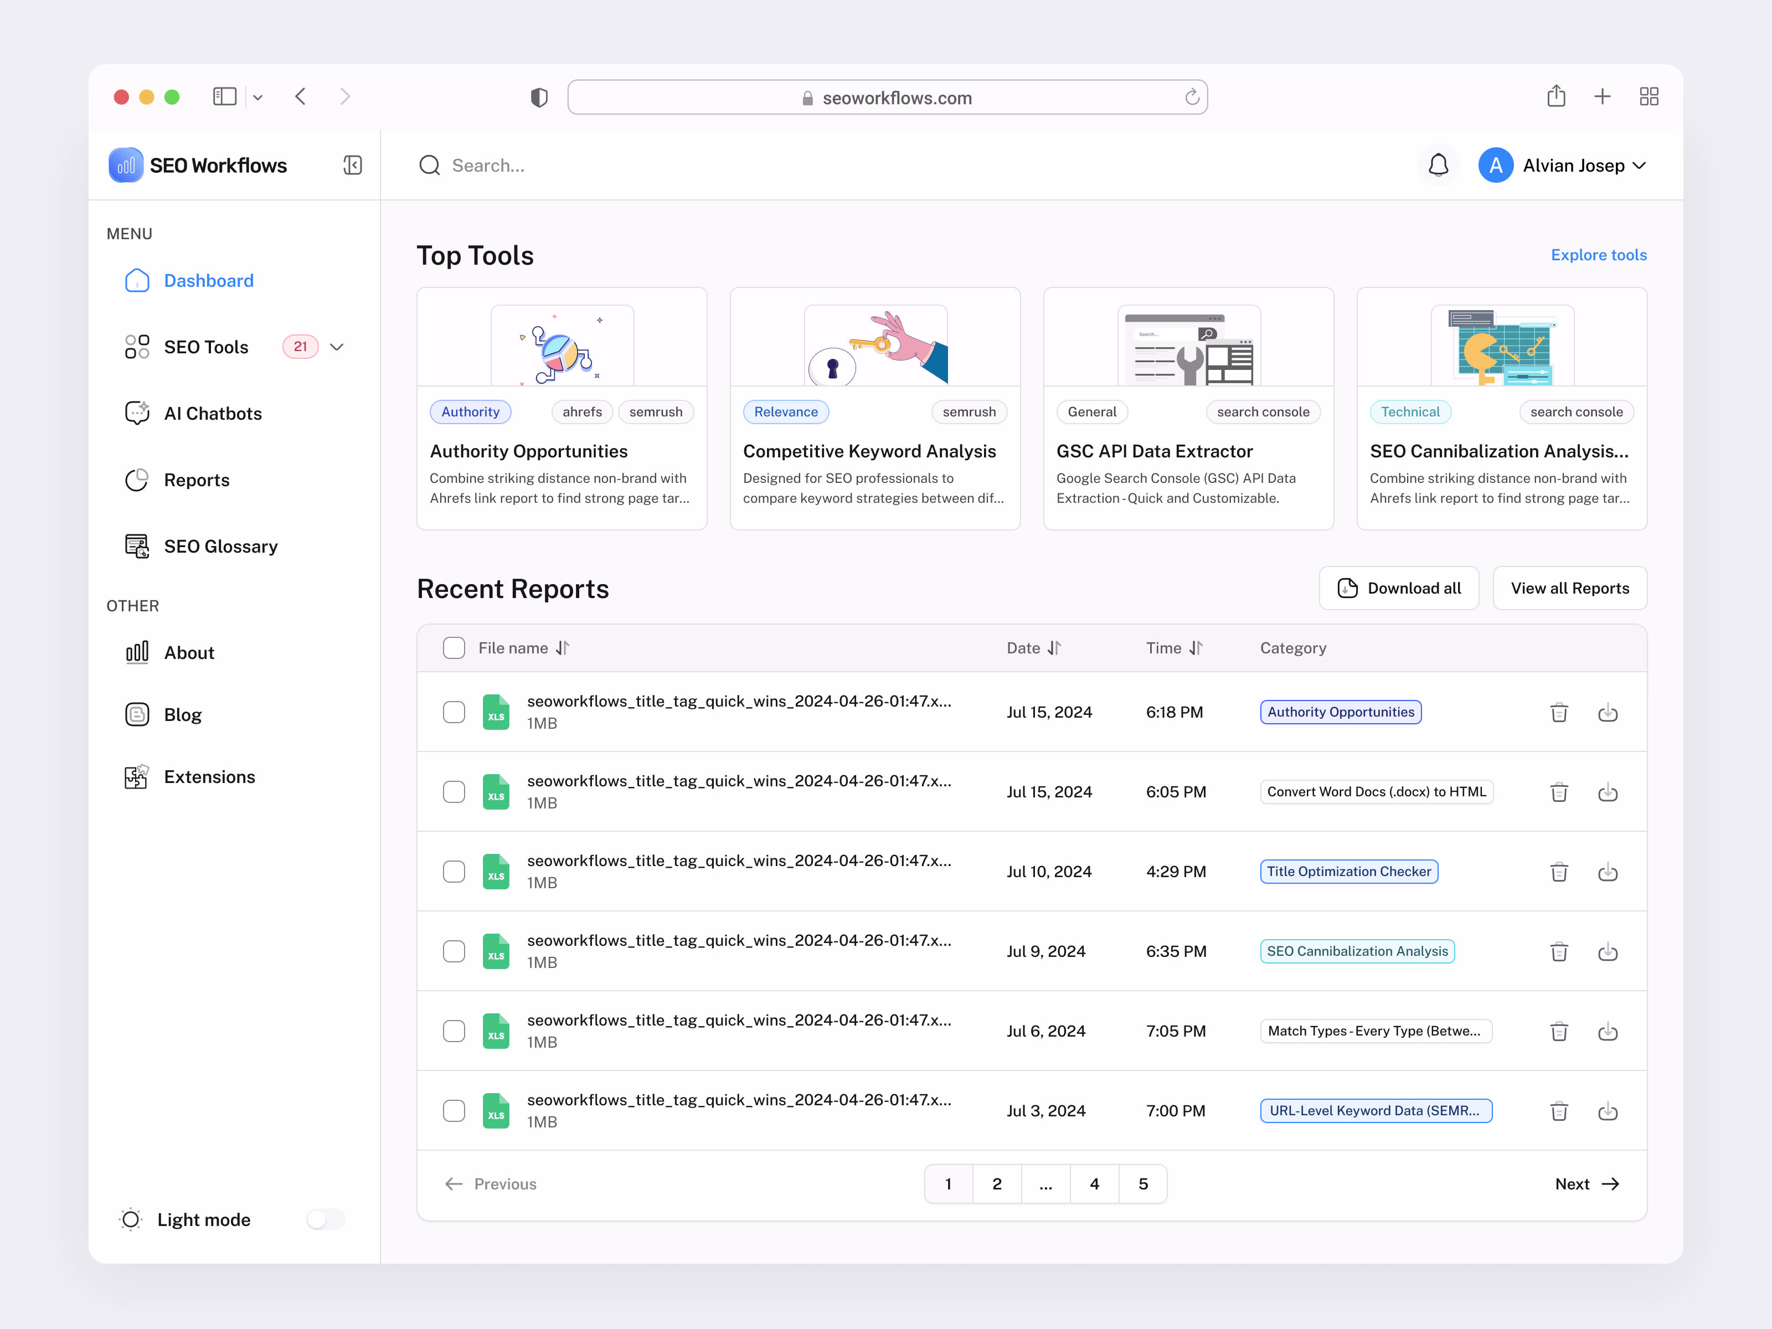Go to SEO Glossary in the sidebar

click(x=220, y=547)
